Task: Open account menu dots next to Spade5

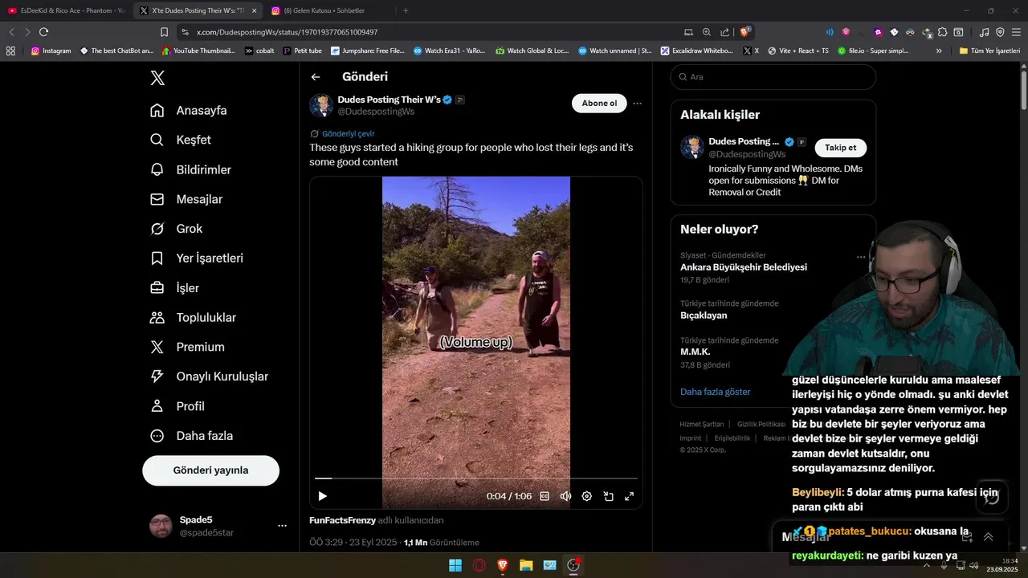Action: [282, 526]
